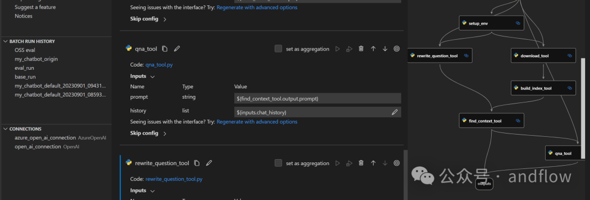Locate rewrite_question_tool via target icon
The height and width of the screenshot is (200, 590).
coord(397,163)
